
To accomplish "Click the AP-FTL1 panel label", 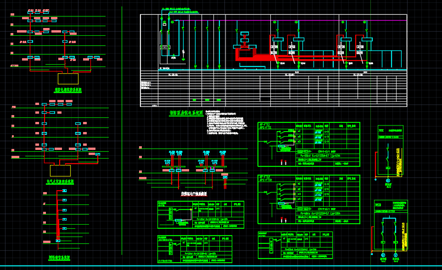I will tap(265, 126).
